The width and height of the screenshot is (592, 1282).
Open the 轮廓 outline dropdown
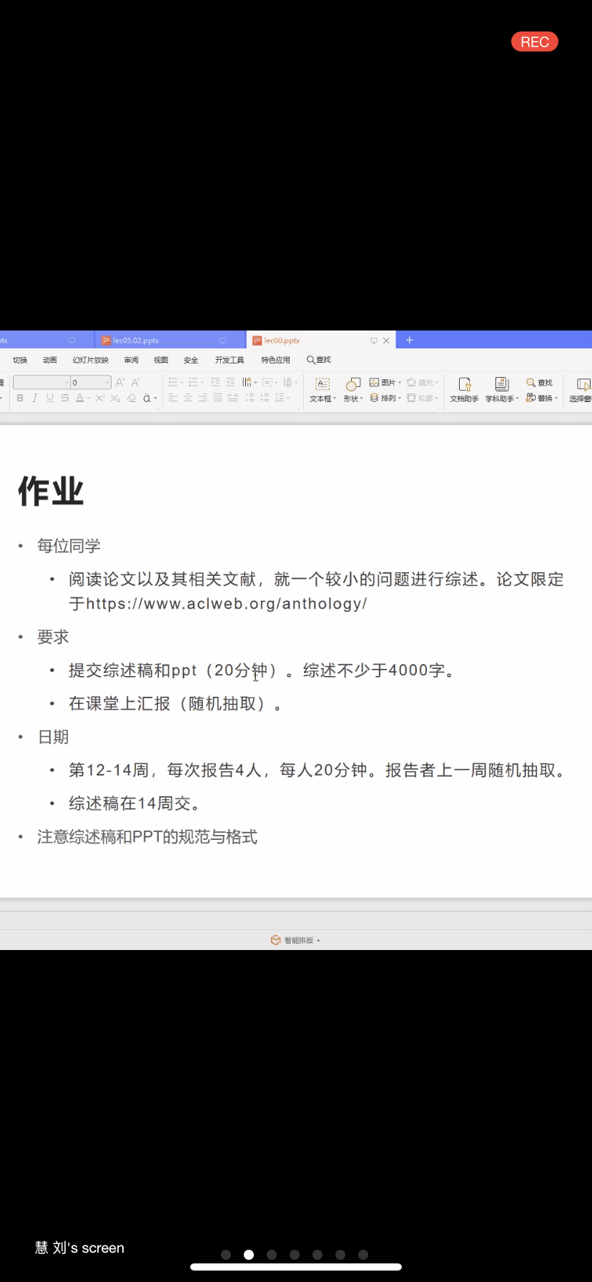[423, 398]
